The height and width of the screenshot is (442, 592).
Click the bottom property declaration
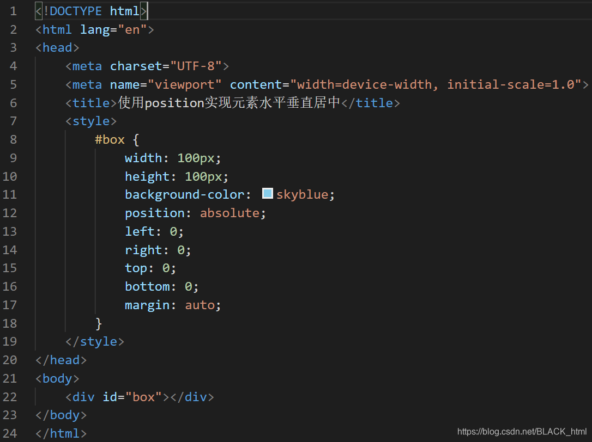[161, 287]
